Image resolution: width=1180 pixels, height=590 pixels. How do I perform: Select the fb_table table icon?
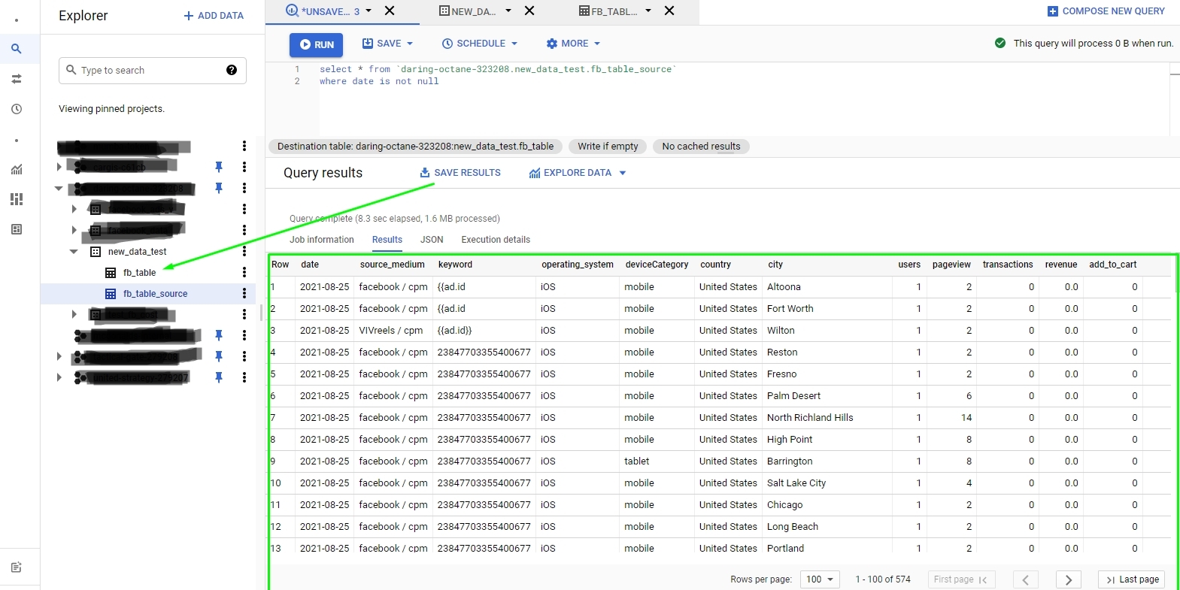(111, 273)
